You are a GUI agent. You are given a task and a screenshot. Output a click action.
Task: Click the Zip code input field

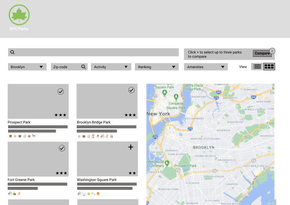[69, 67]
